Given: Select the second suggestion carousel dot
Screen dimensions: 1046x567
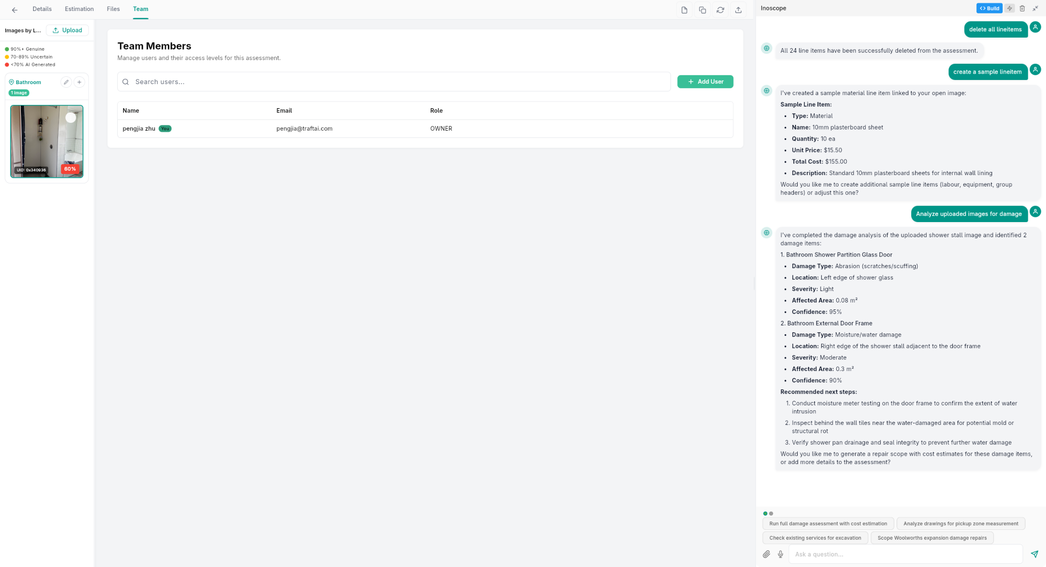Looking at the screenshot, I should pyautogui.click(x=771, y=513).
